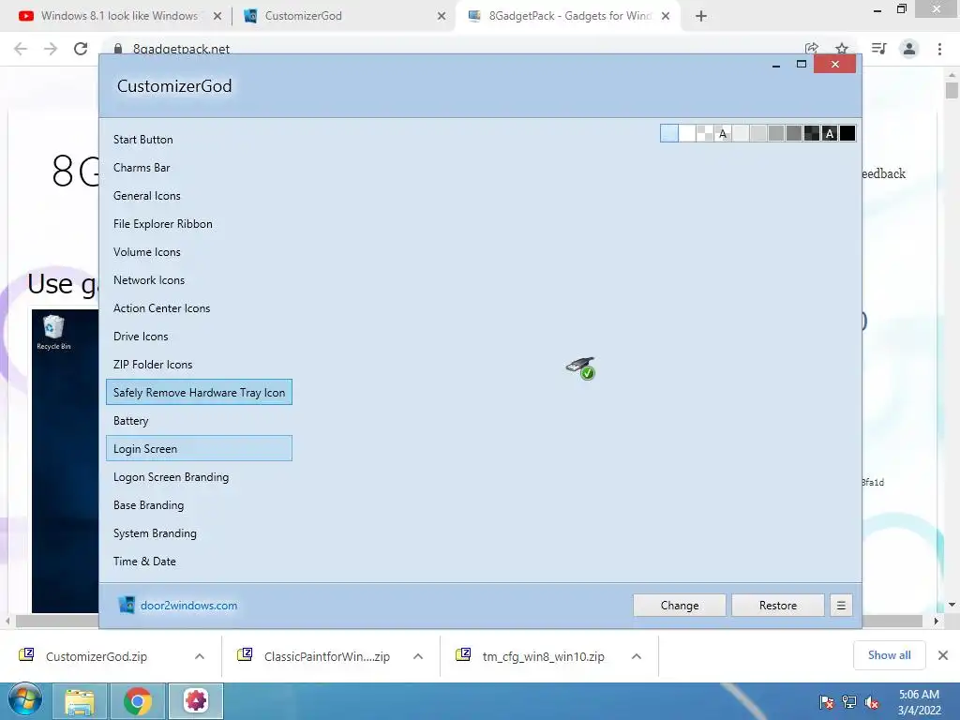Viewport: 960px width, 720px height.
Task: Open downloaded CustomizerGod.zip file
Action: pos(97,656)
